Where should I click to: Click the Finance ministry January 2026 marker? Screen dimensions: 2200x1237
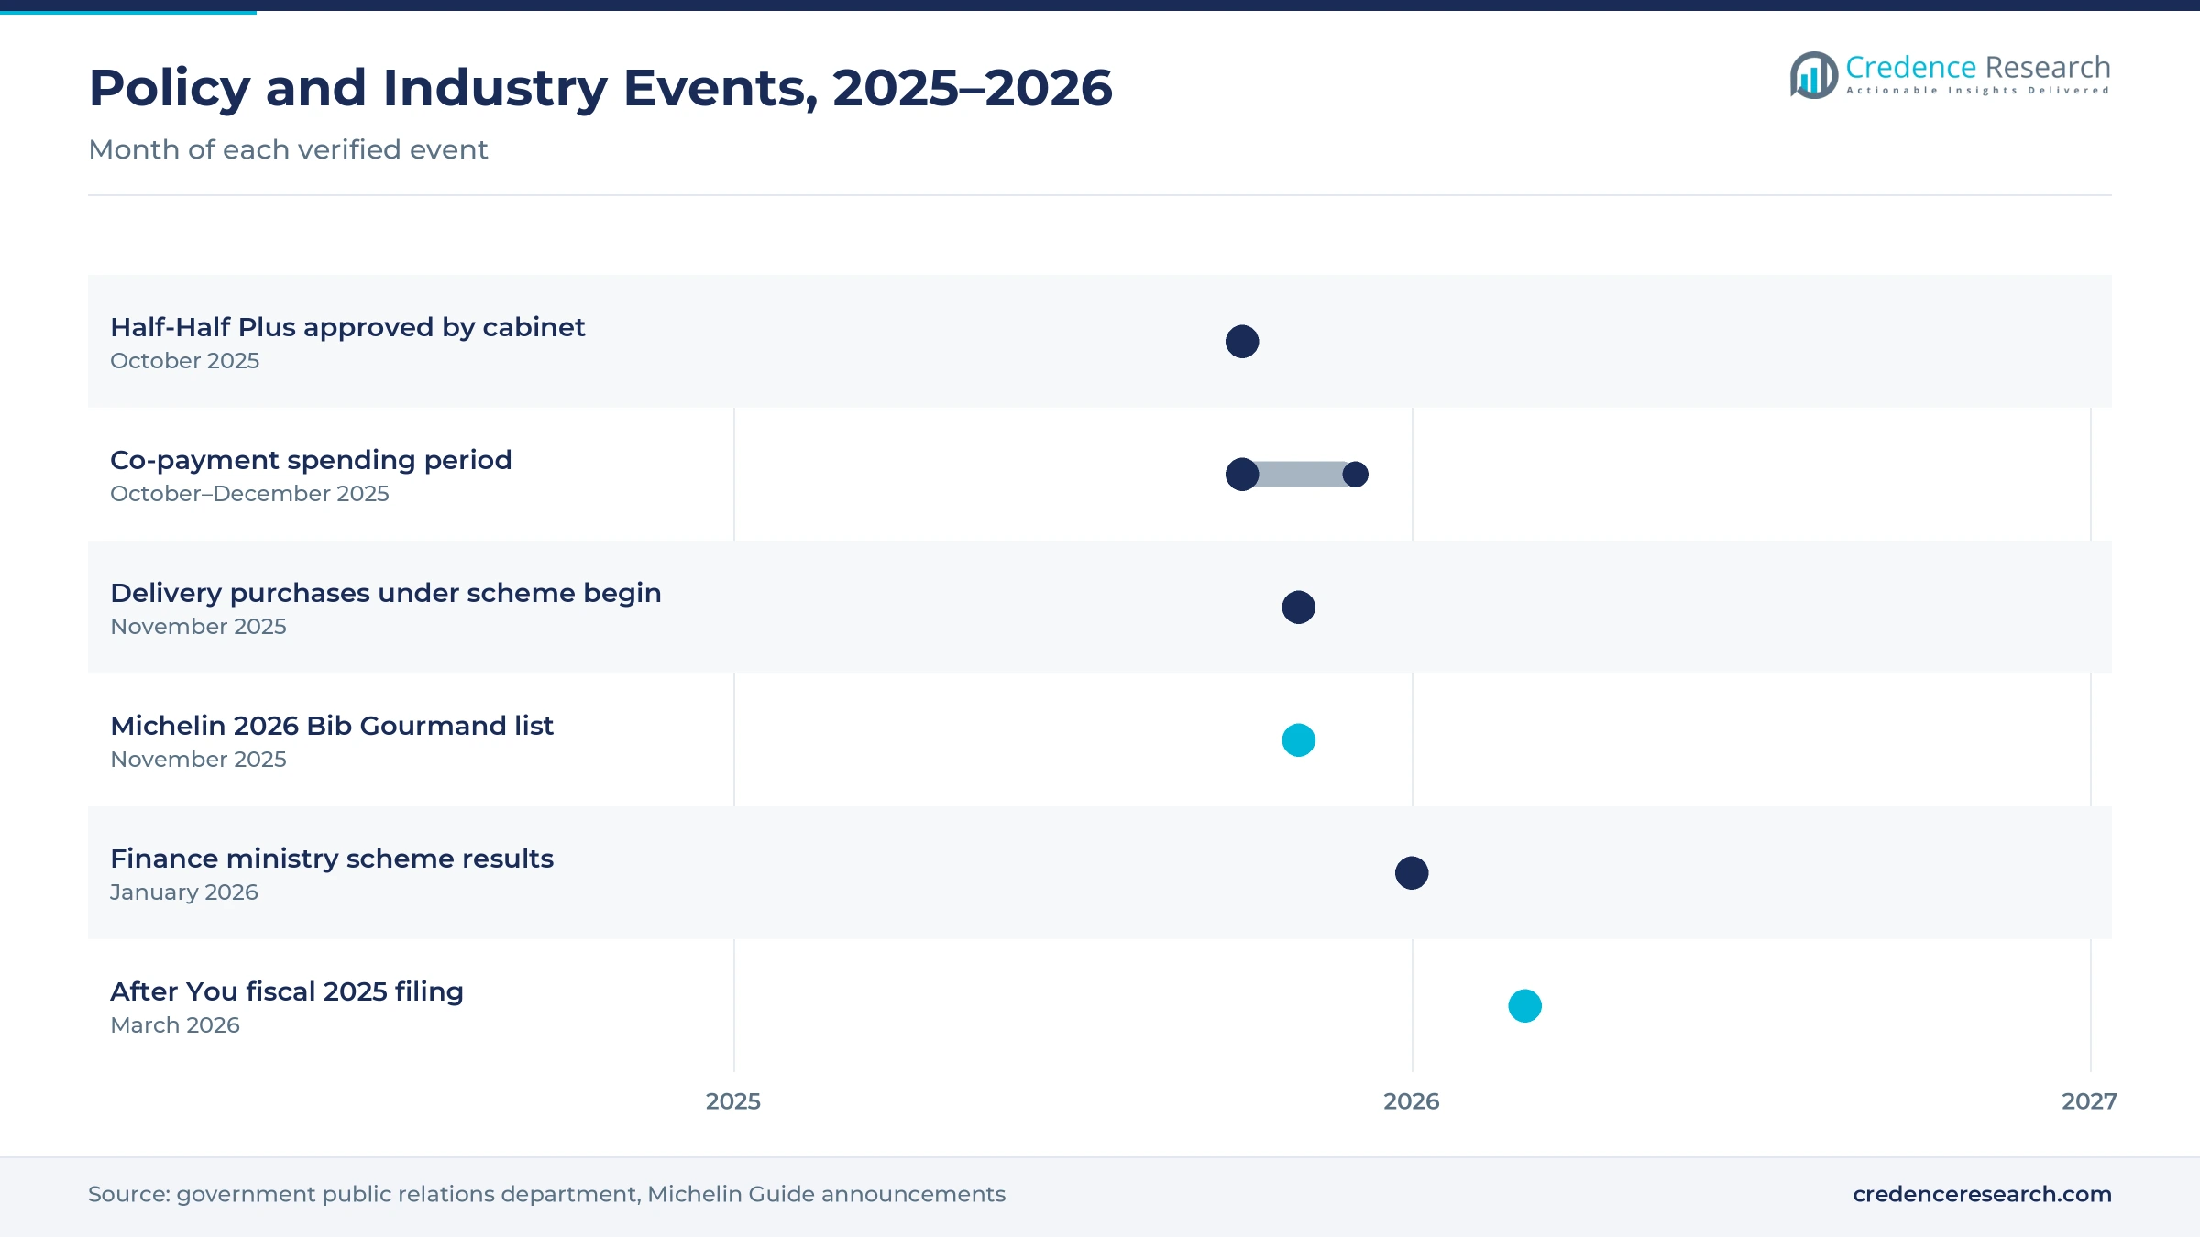click(x=1412, y=873)
